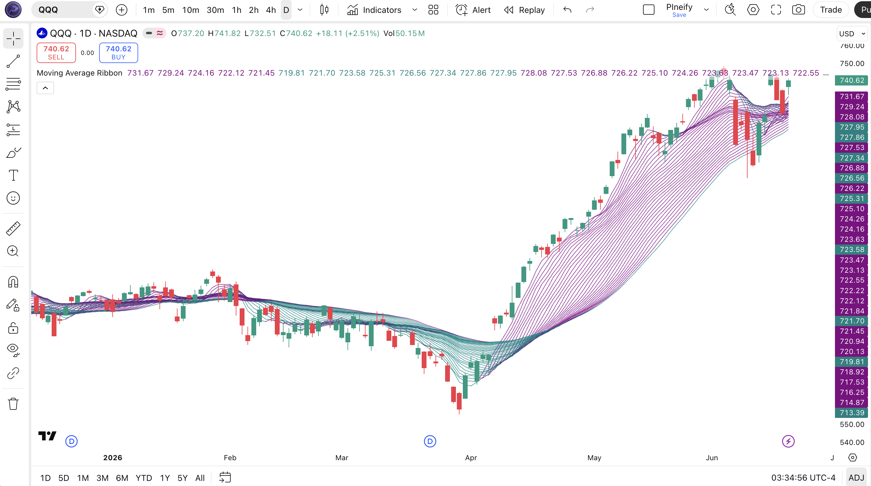Viewport: 871px width, 486px height.
Task: Open the candlestick chart type selector
Action: point(324,10)
